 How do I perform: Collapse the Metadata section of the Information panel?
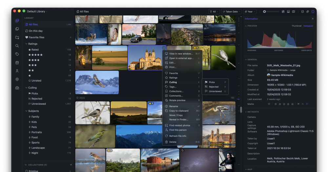(246, 112)
